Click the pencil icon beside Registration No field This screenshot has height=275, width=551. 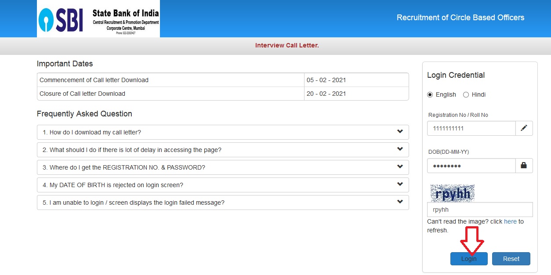524,128
